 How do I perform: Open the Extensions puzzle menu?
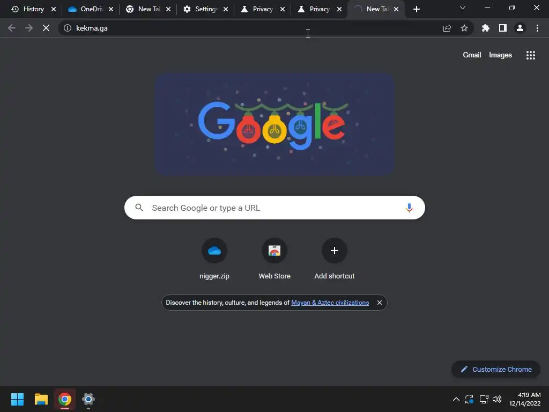coord(486,28)
